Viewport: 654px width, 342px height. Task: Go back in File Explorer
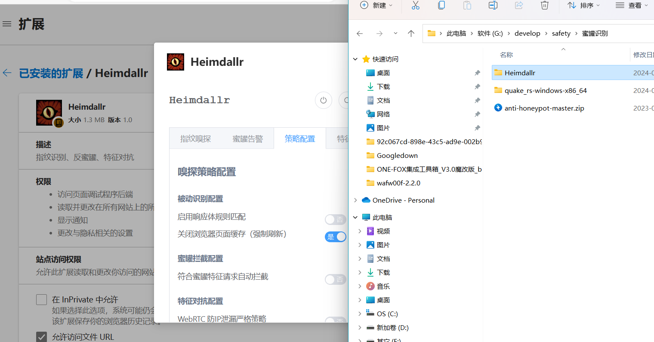pyautogui.click(x=360, y=34)
